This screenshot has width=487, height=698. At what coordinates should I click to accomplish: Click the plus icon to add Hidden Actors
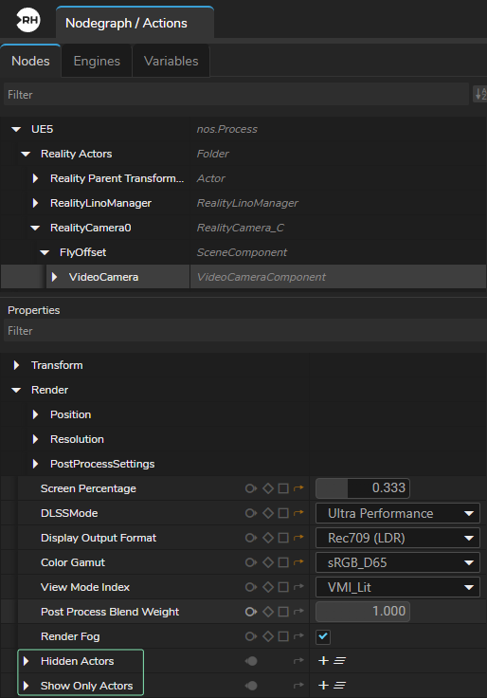[324, 661]
